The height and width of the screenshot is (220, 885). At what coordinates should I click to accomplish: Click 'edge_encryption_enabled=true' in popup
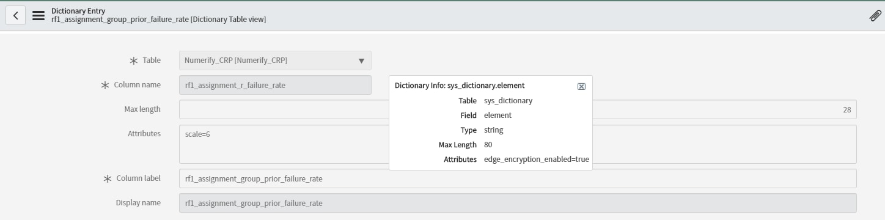tap(537, 159)
